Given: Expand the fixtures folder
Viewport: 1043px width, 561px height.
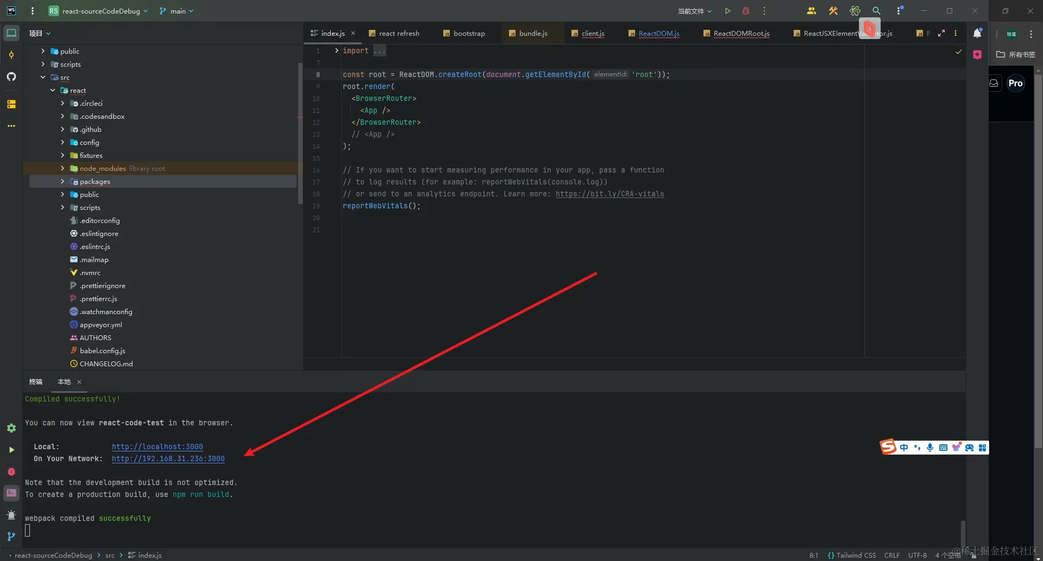Looking at the screenshot, I should click(x=62, y=155).
